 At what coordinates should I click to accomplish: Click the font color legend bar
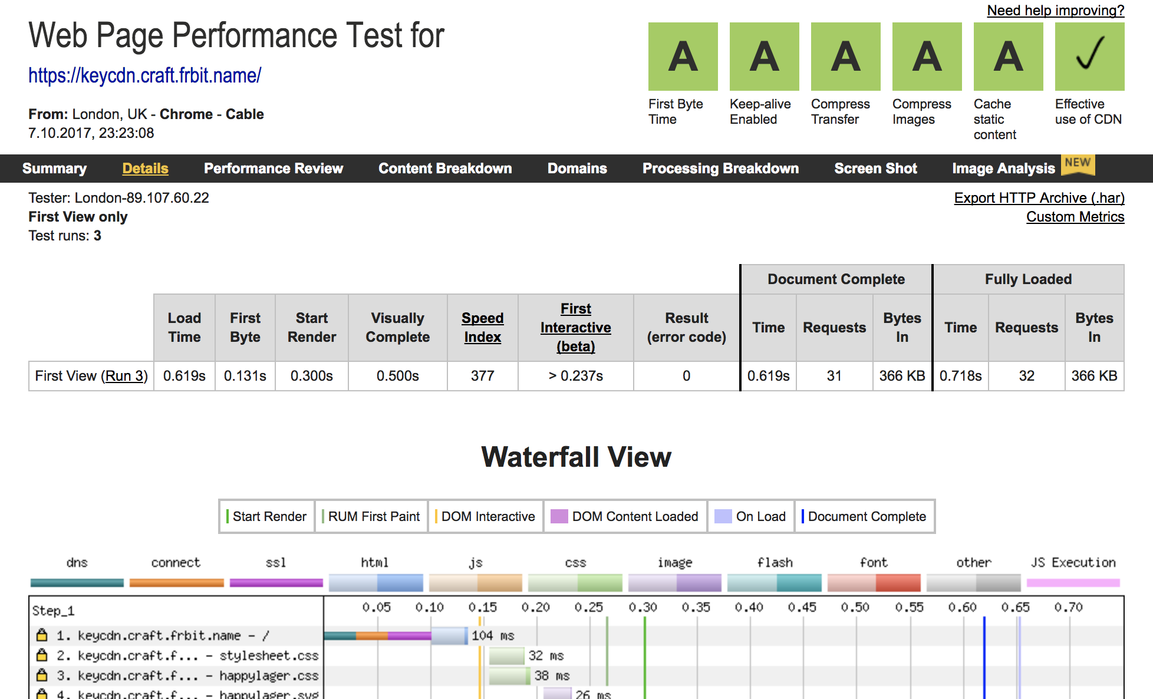coord(874,583)
